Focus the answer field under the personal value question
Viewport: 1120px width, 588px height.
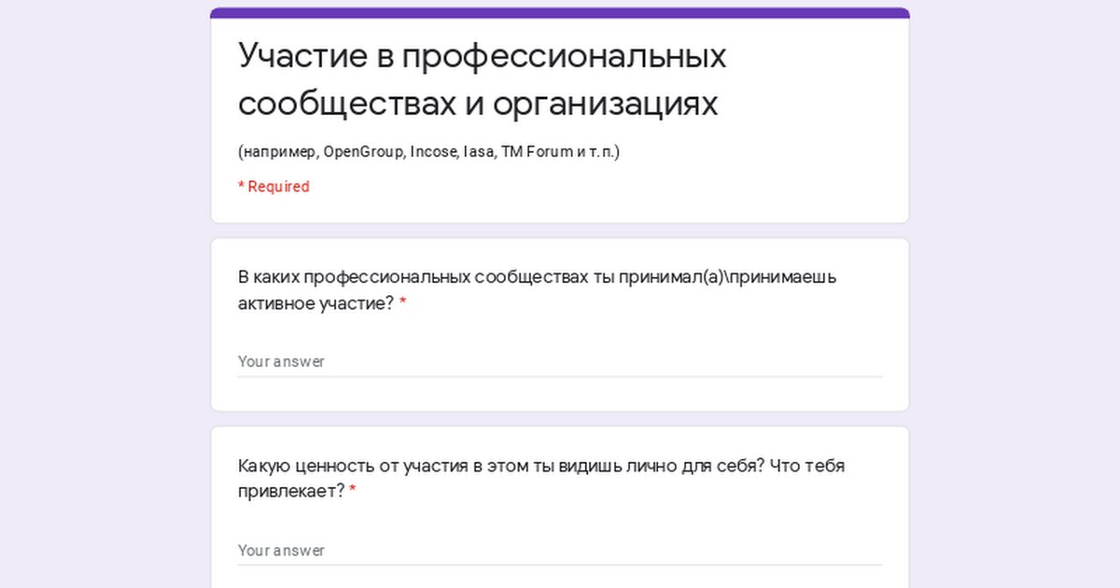(x=560, y=551)
